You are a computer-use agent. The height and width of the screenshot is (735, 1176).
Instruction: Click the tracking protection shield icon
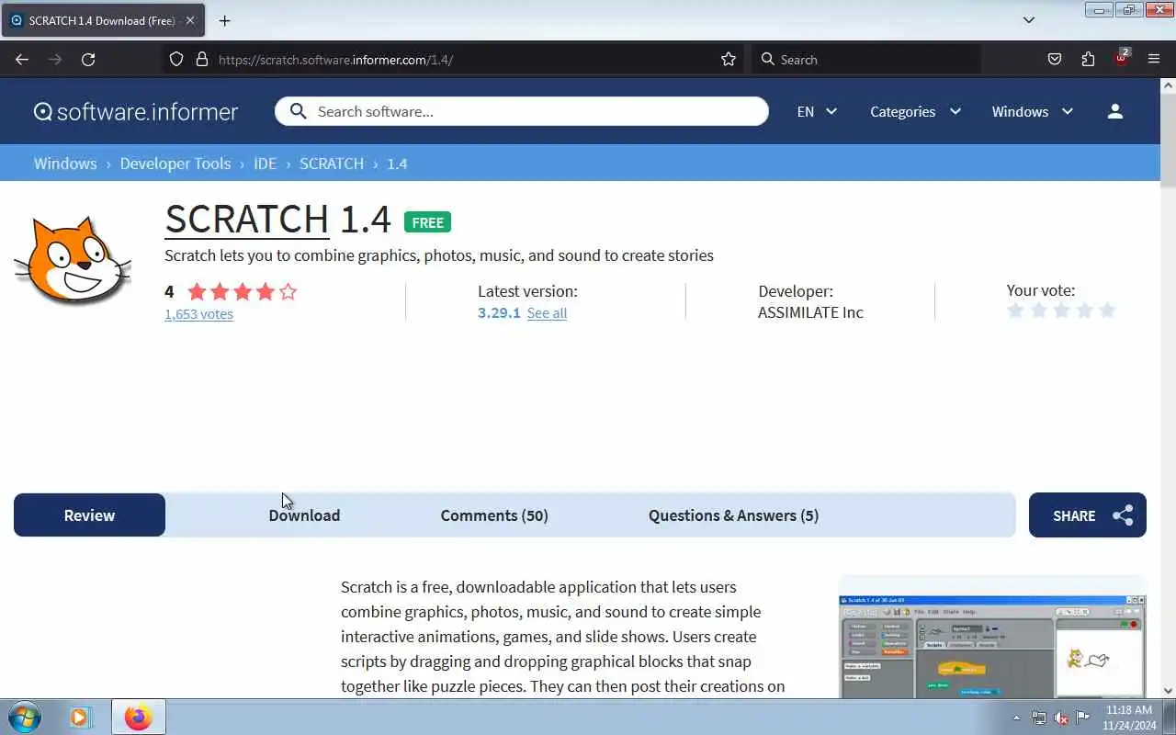click(176, 59)
